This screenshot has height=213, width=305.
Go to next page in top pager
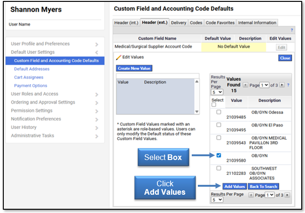(282, 85)
